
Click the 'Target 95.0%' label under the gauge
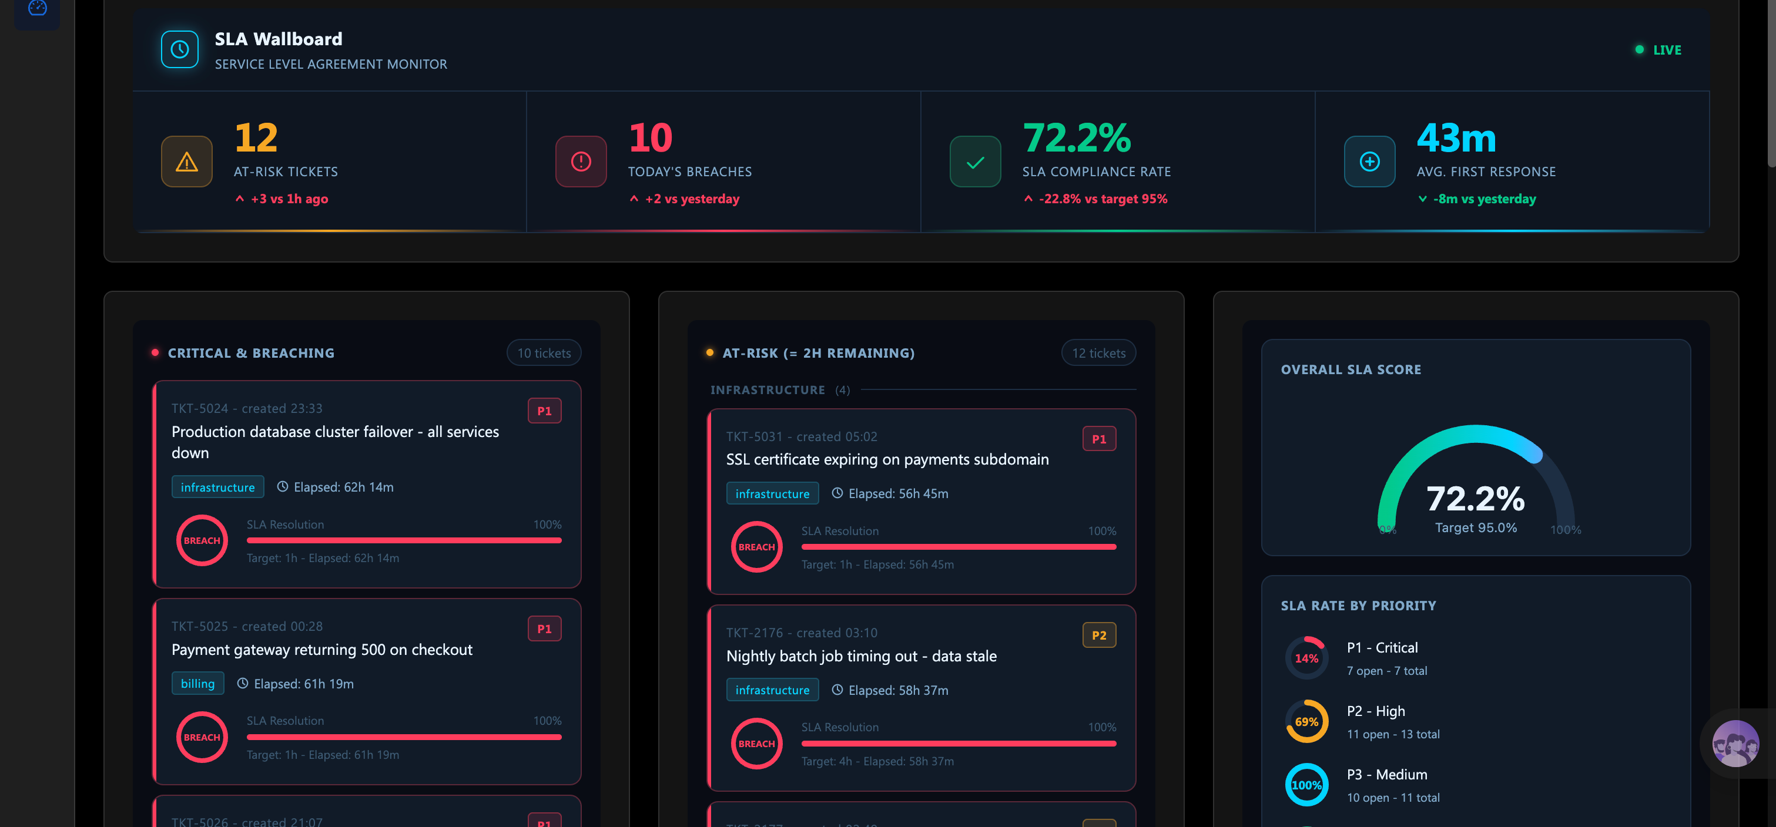click(1476, 527)
